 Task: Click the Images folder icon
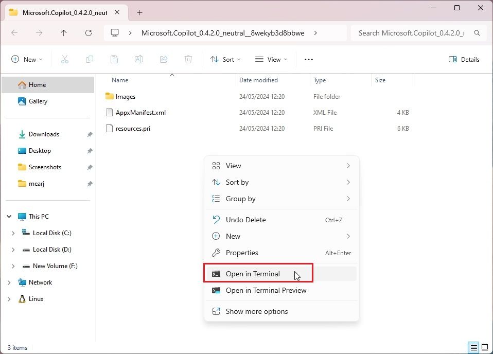(110, 96)
